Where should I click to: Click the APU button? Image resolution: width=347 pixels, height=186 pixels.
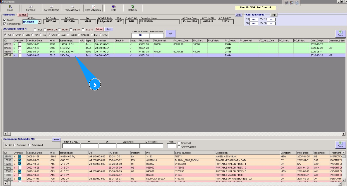pyautogui.click(x=239, y=15)
